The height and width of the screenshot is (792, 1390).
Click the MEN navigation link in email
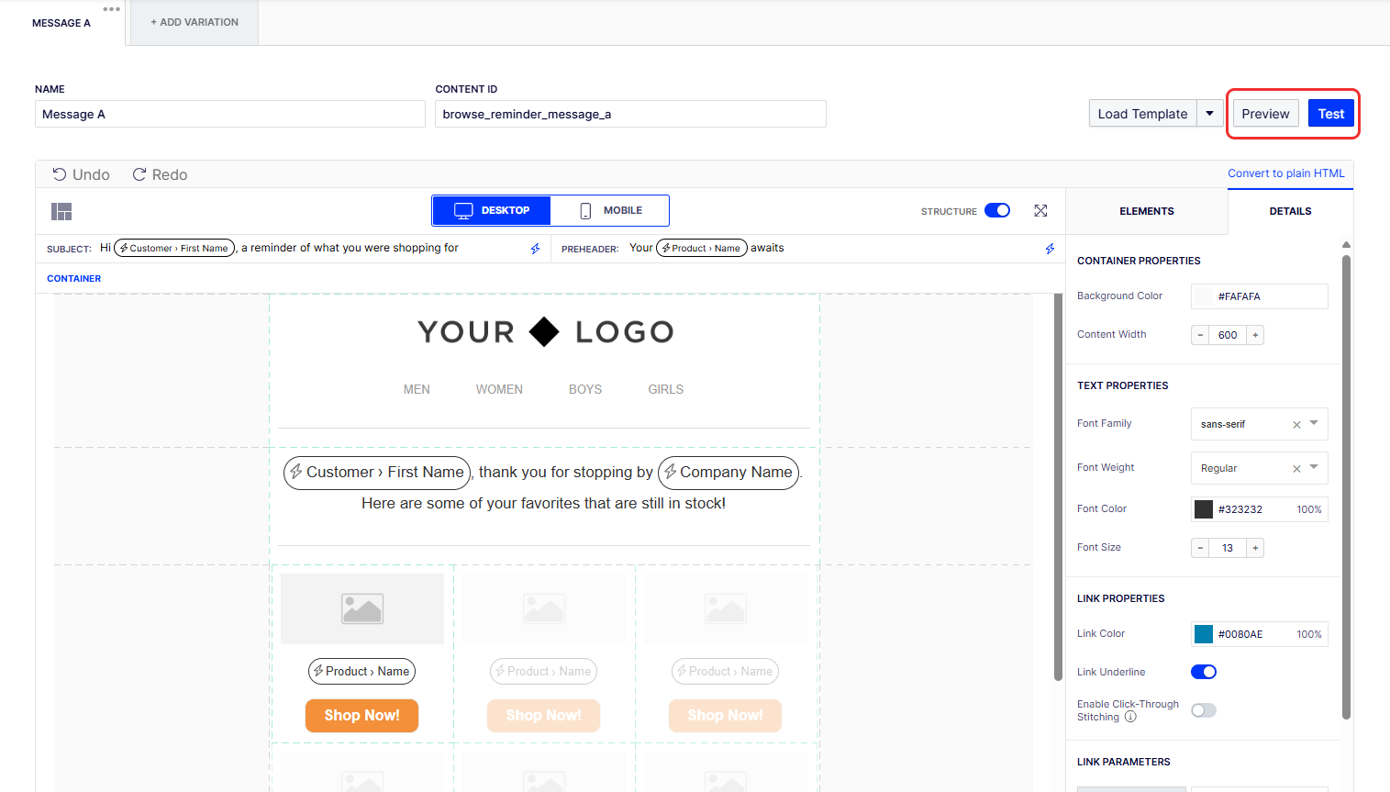tap(417, 390)
